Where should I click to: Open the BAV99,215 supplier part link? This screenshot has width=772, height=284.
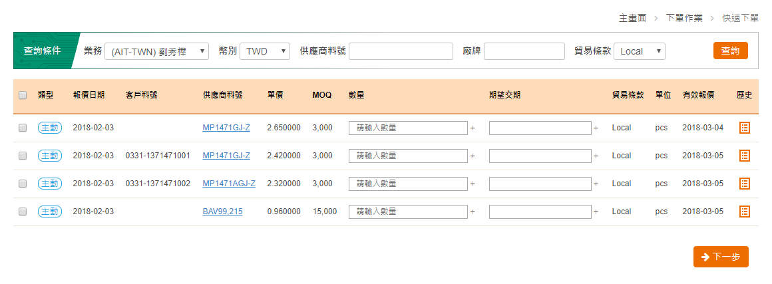pyautogui.click(x=222, y=212)
